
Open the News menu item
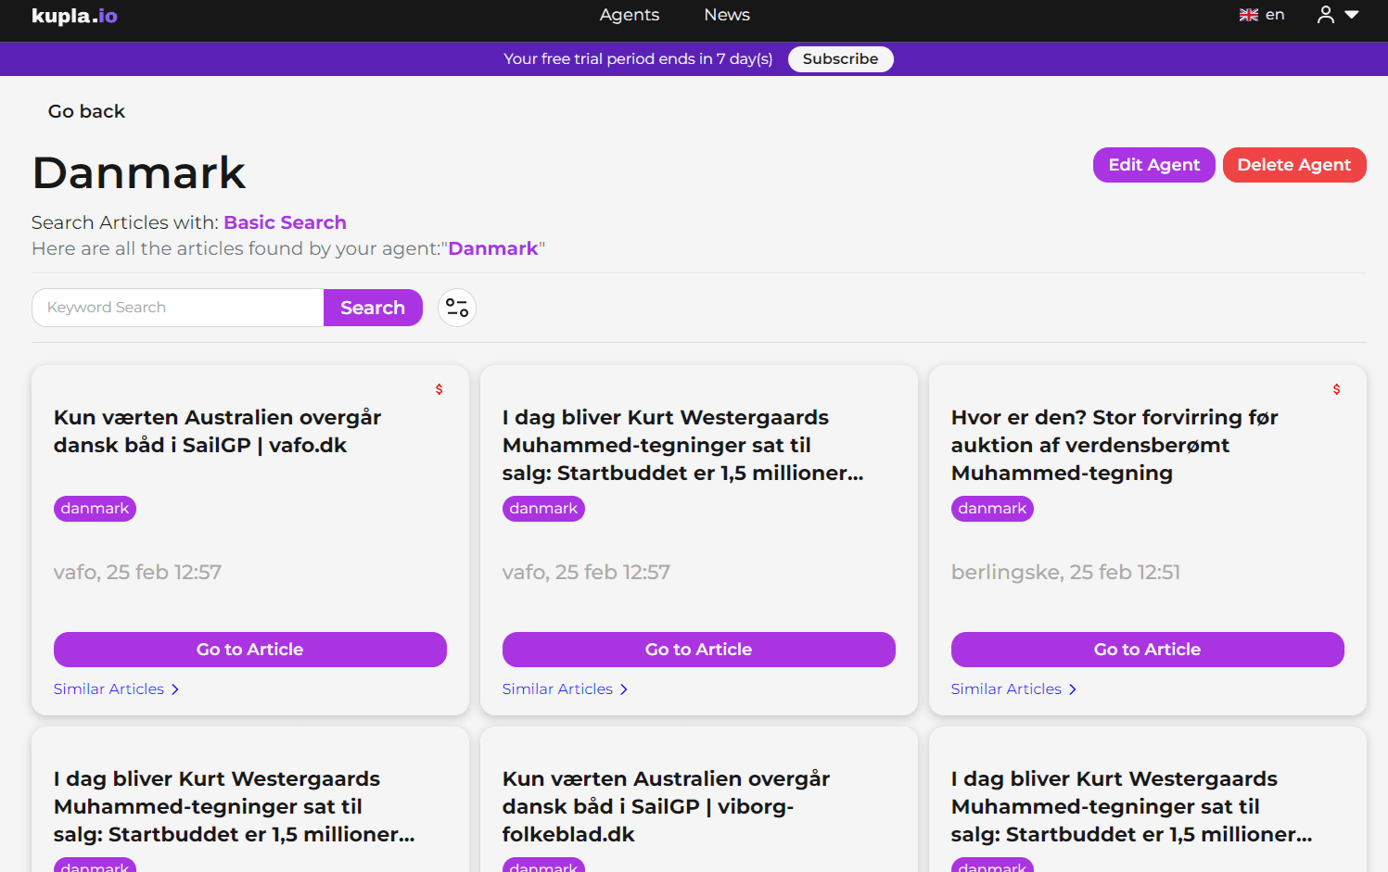coord(727,15)
